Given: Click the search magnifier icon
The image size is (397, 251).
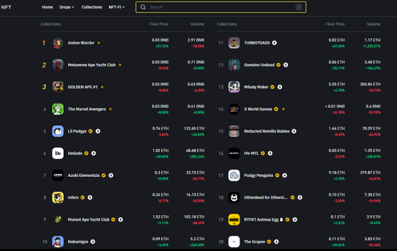Looking at the screenshot, I should [x=143, y=7].
